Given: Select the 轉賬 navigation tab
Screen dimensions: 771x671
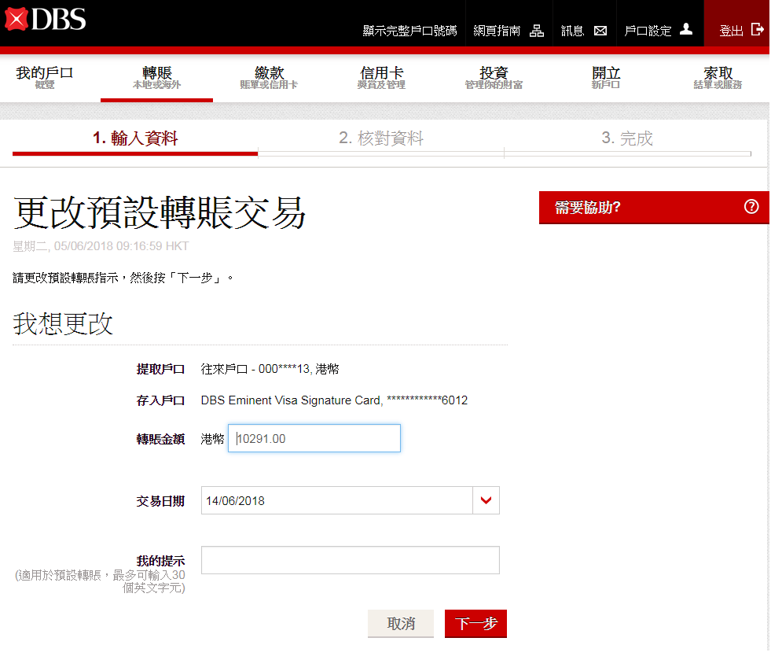Looking at the screenshot, I should 156,78.
